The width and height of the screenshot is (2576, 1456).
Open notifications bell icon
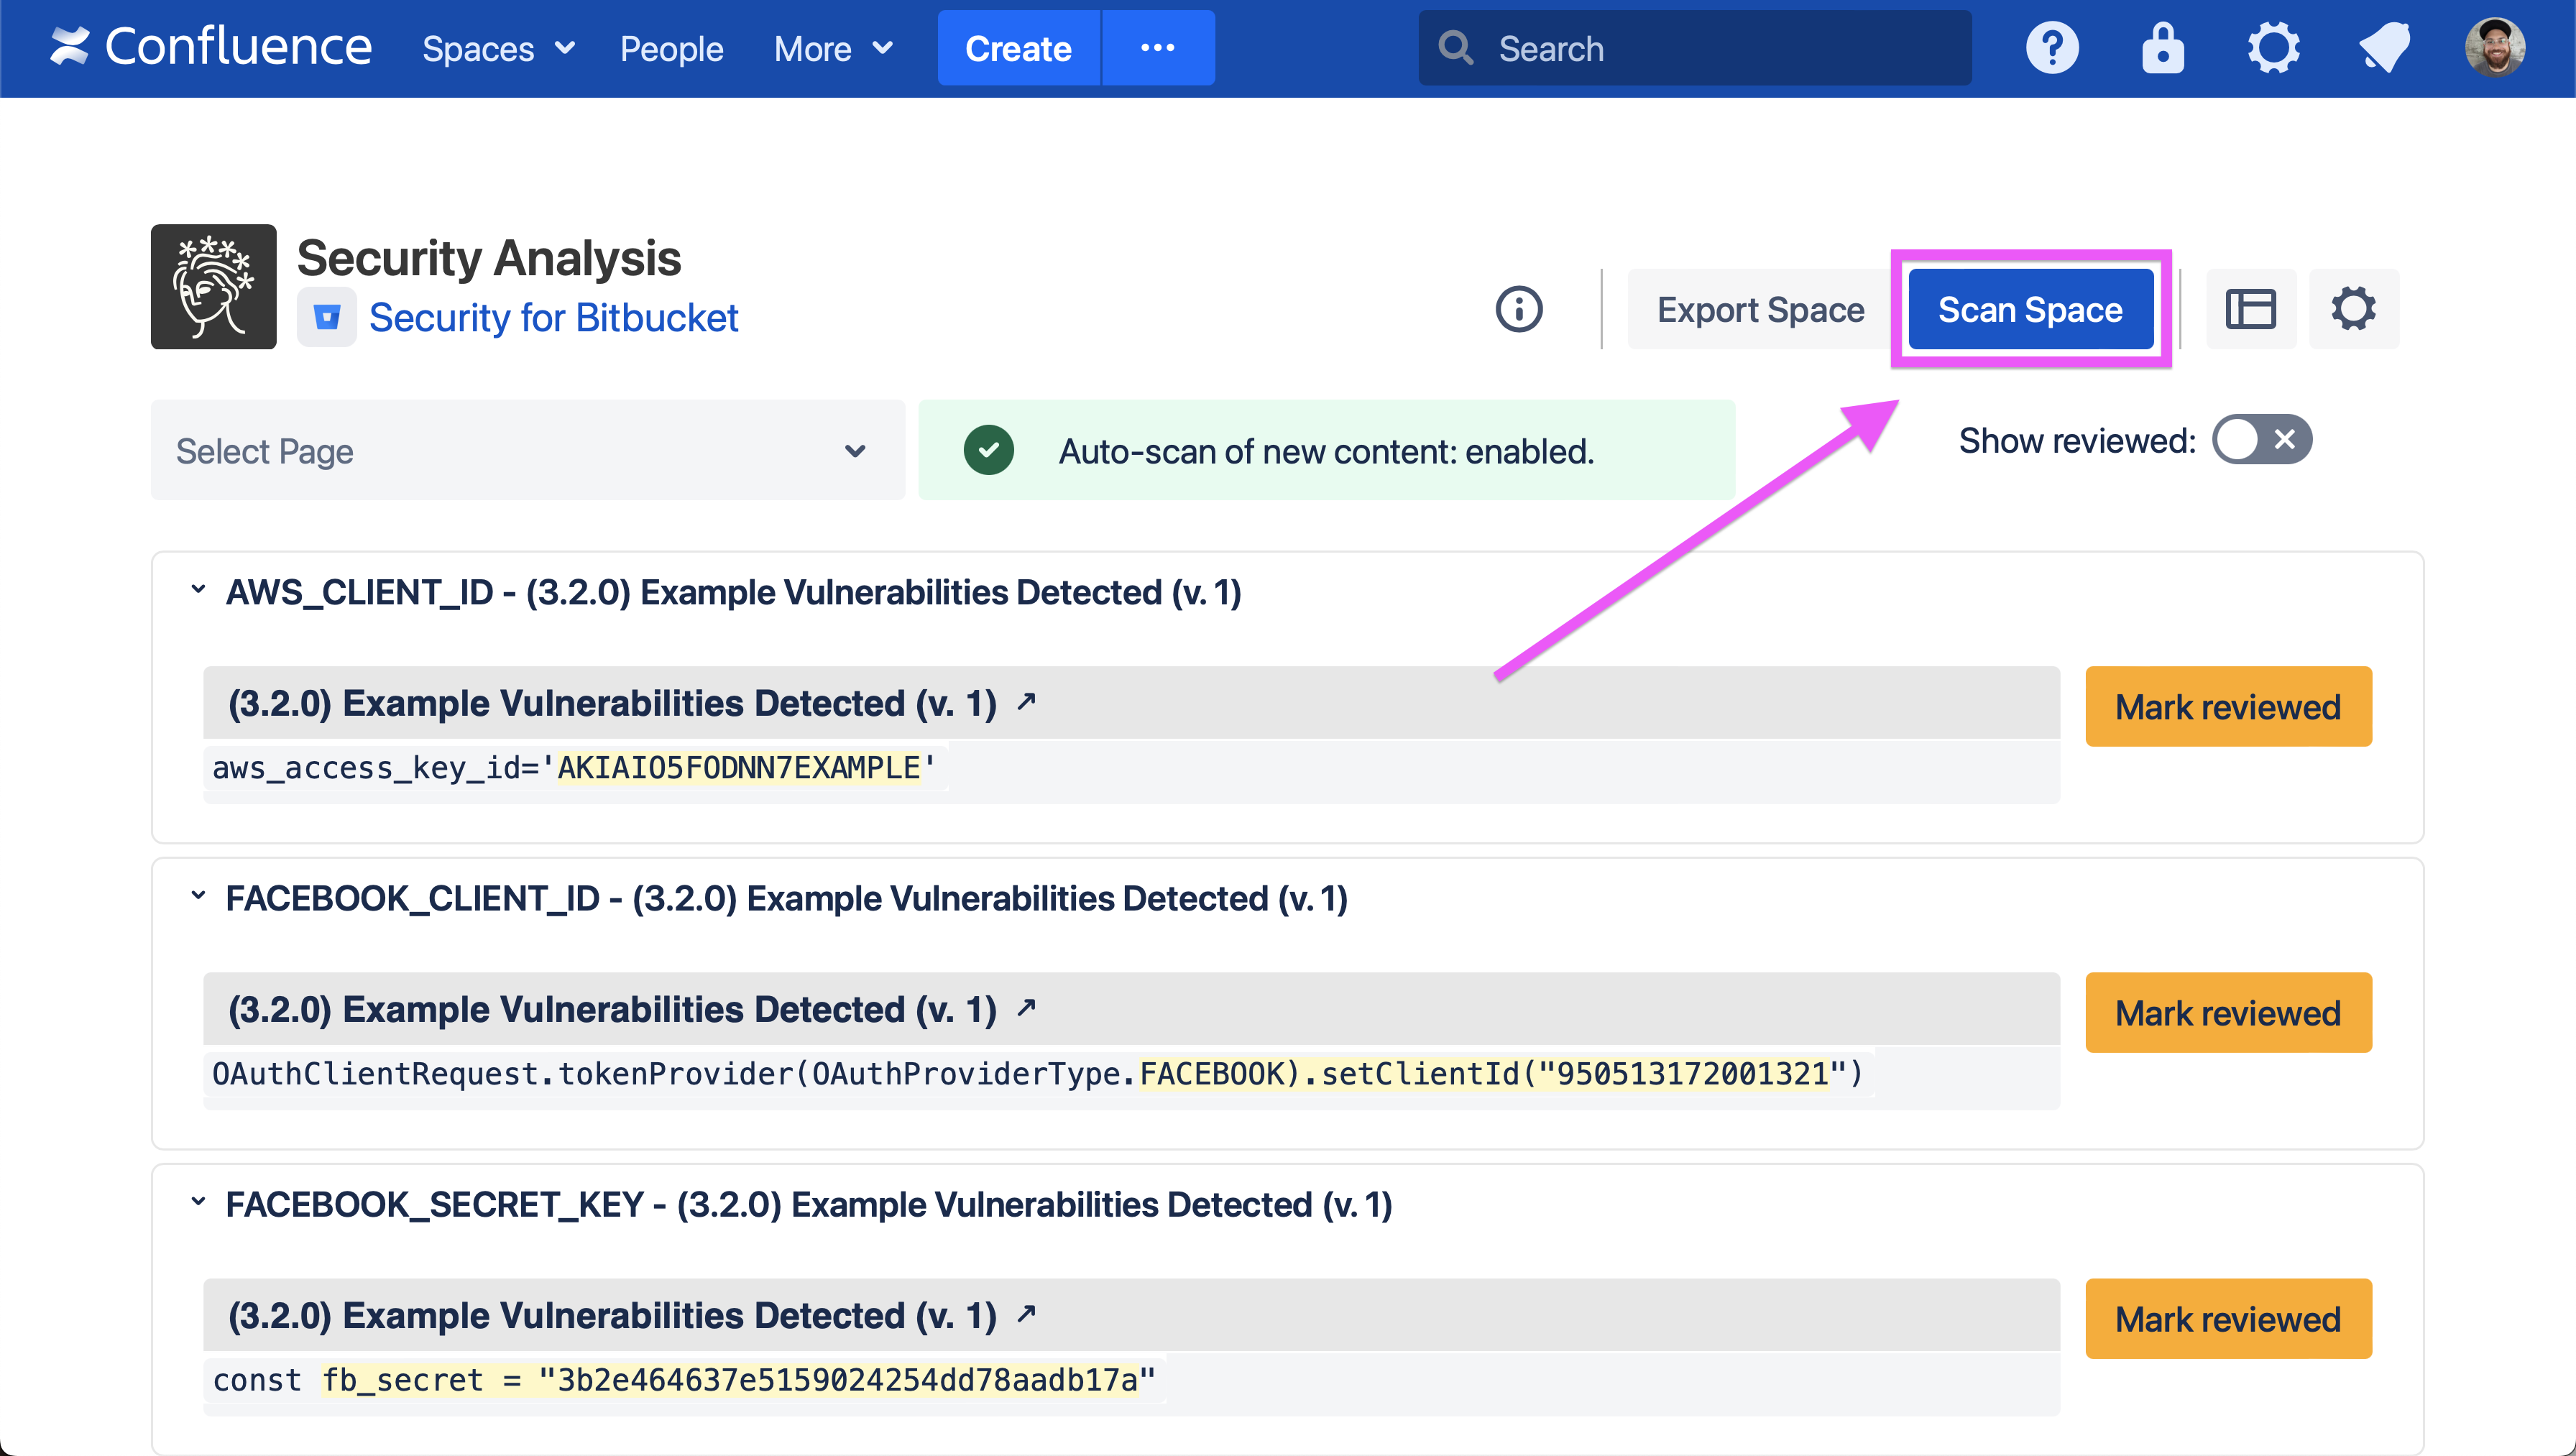(2384, 48)
